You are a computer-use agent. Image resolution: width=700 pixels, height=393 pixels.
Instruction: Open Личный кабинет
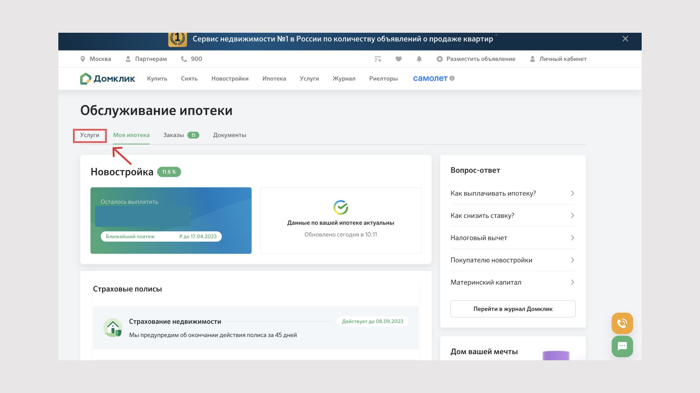pyautogui.click(x=563, y=59)
